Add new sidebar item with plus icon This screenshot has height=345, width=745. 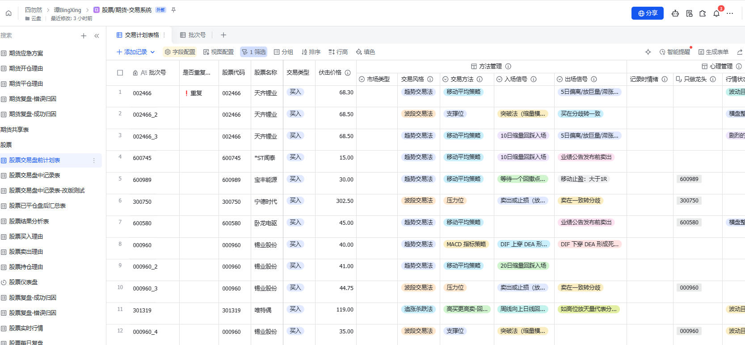[x=84, y=36]
